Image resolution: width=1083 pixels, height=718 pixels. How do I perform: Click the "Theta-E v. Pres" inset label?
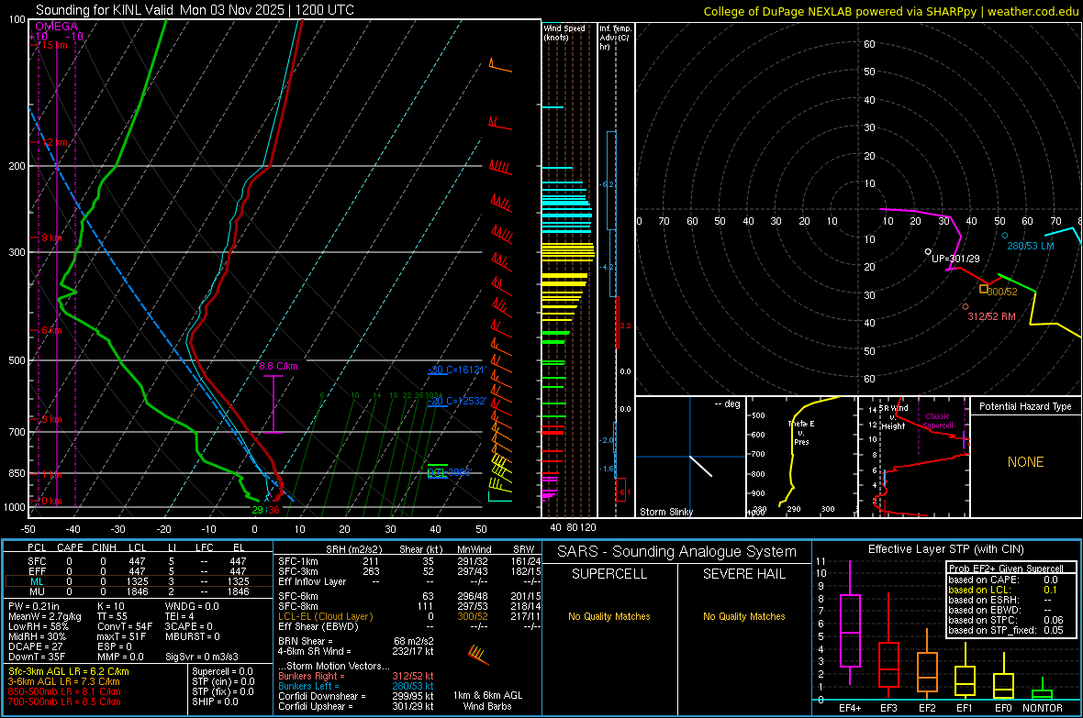point(801,432)
